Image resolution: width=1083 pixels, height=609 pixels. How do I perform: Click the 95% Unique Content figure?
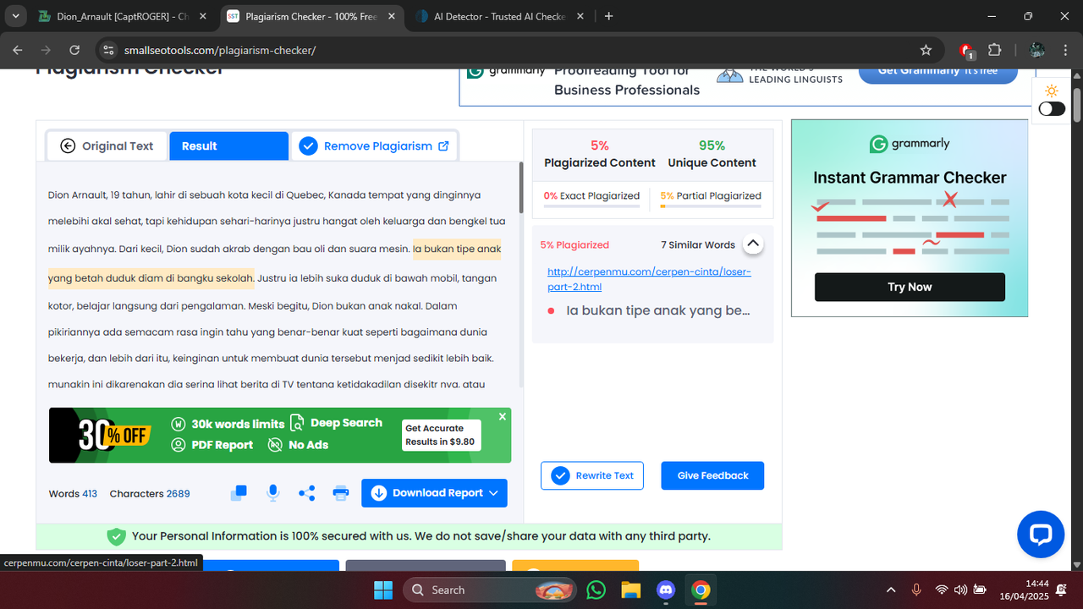(x=712, y=145)
